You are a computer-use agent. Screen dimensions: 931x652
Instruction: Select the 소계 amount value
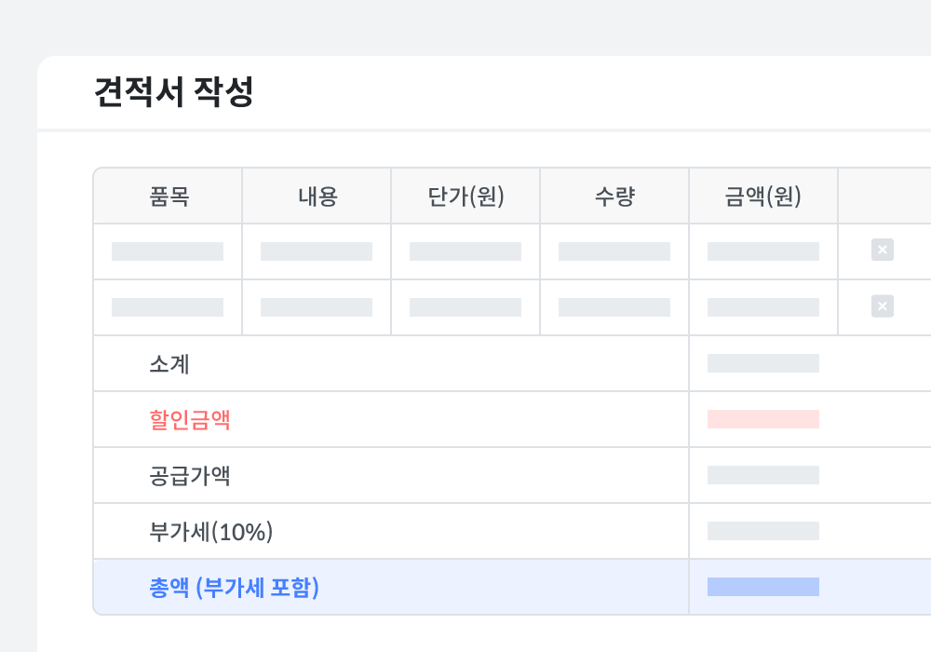(763, 363)
